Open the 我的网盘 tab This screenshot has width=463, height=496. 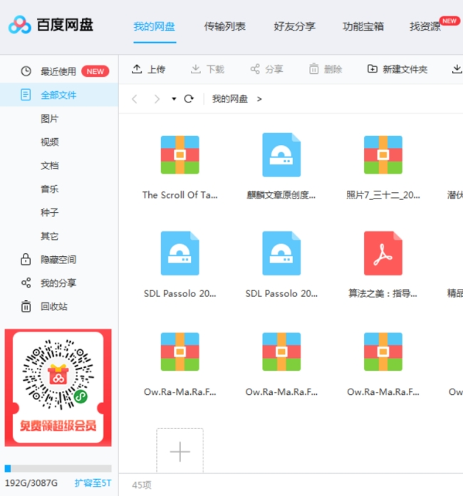155,26
